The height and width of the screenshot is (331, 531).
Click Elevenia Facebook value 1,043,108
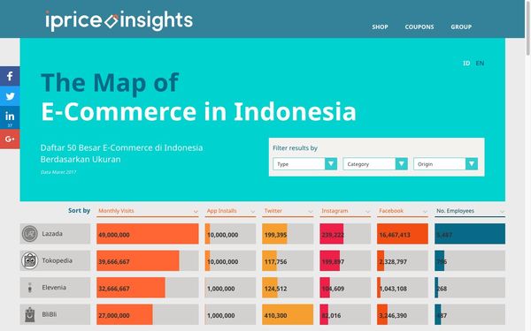(393, 289)
